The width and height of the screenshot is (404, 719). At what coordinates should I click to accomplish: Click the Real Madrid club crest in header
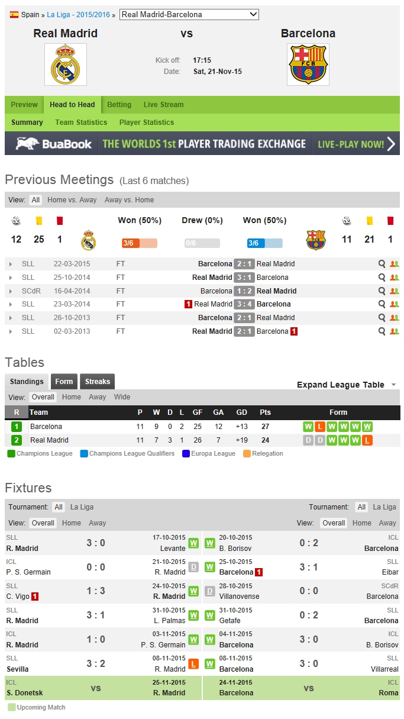coord(65,64)
